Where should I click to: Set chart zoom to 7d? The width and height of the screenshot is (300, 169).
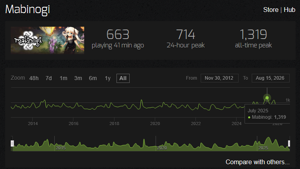(x=49, y=78)
